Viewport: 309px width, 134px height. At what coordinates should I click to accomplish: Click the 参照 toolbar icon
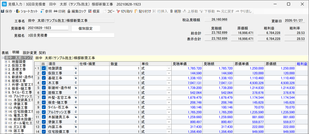tap(42, 11)
